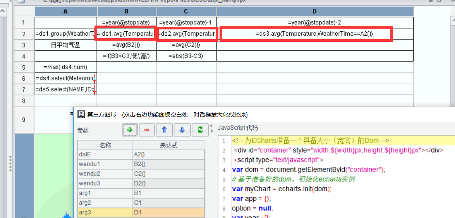Image resolution: width=455 pixels, height=218 pixels.
Task: Click cell C4 with abs(B3-C3) formula
Action: [186, 56]
